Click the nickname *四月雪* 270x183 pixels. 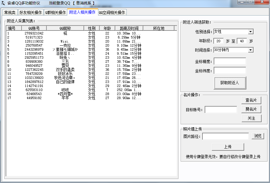pos(65,94)
